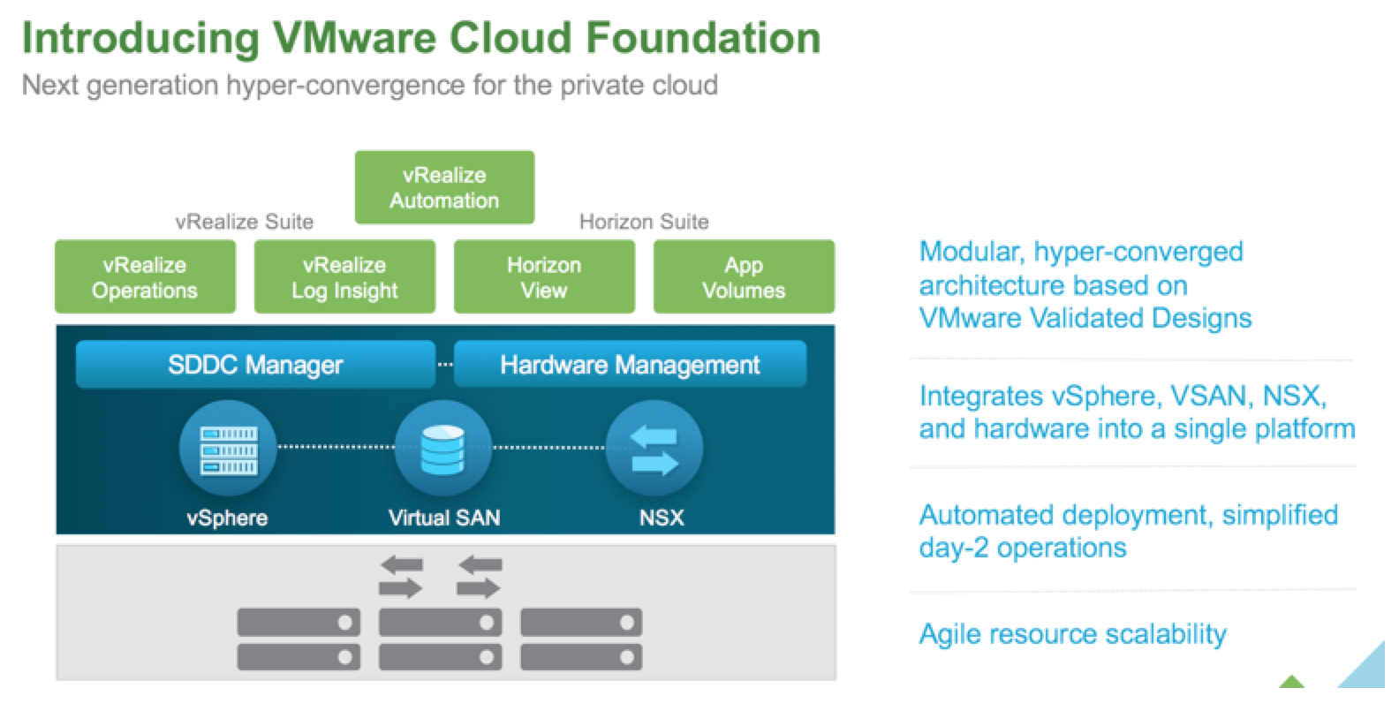Click the vRealize Suite label
The width and height of the screenshot is (1399, 703).
coord(245,222)
